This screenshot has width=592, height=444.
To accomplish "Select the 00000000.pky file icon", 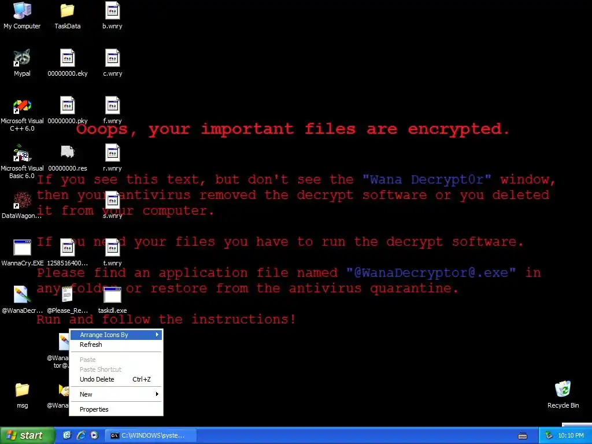I will click(67, 110).
